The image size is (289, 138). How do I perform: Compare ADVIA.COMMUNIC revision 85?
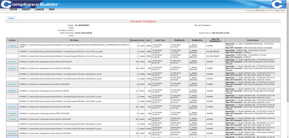point(12,119)
